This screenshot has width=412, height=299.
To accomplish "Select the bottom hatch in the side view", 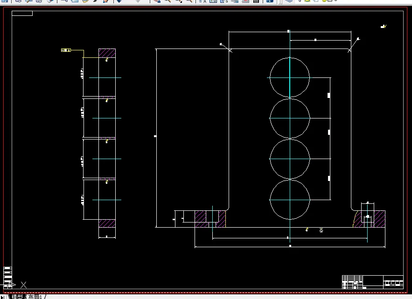I will click(107, 223).
